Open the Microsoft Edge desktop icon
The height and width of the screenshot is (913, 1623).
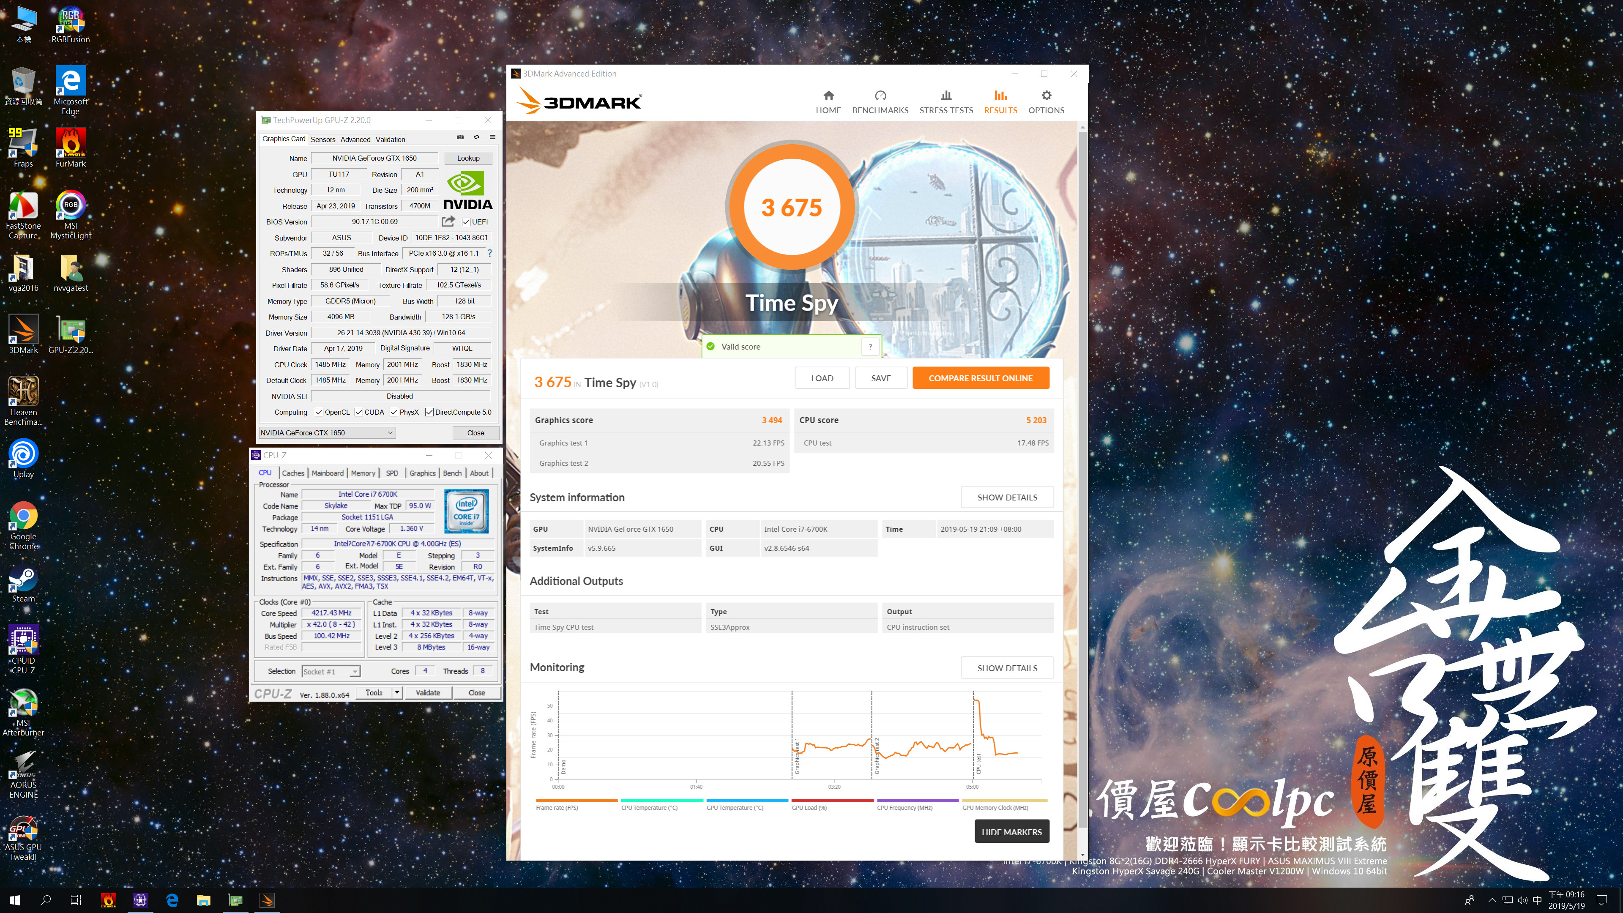tap(71, 90)
